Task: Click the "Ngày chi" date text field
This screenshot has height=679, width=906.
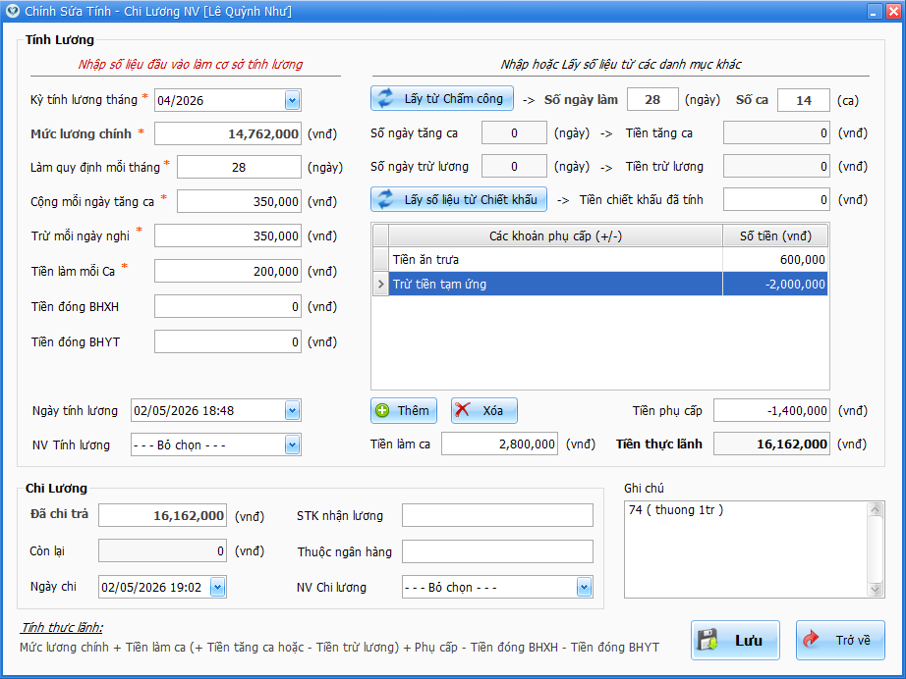Action: point(154,588)
